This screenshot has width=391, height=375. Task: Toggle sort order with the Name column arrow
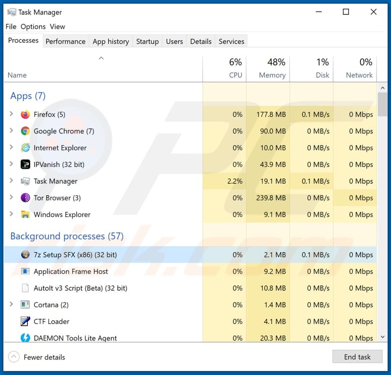pos(101,58)
